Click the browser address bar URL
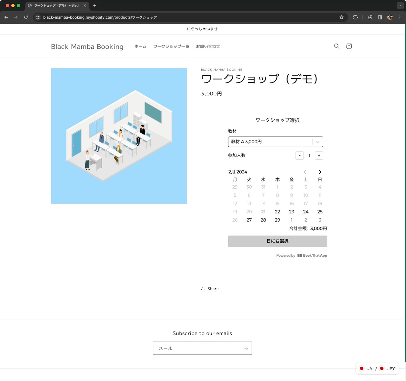Screen dimensions: 406x381 pos(100,17)
